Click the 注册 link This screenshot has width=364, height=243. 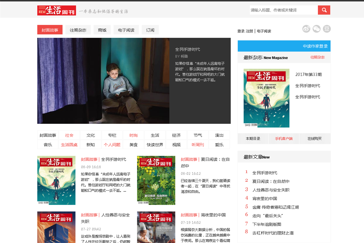pos(250,31)
